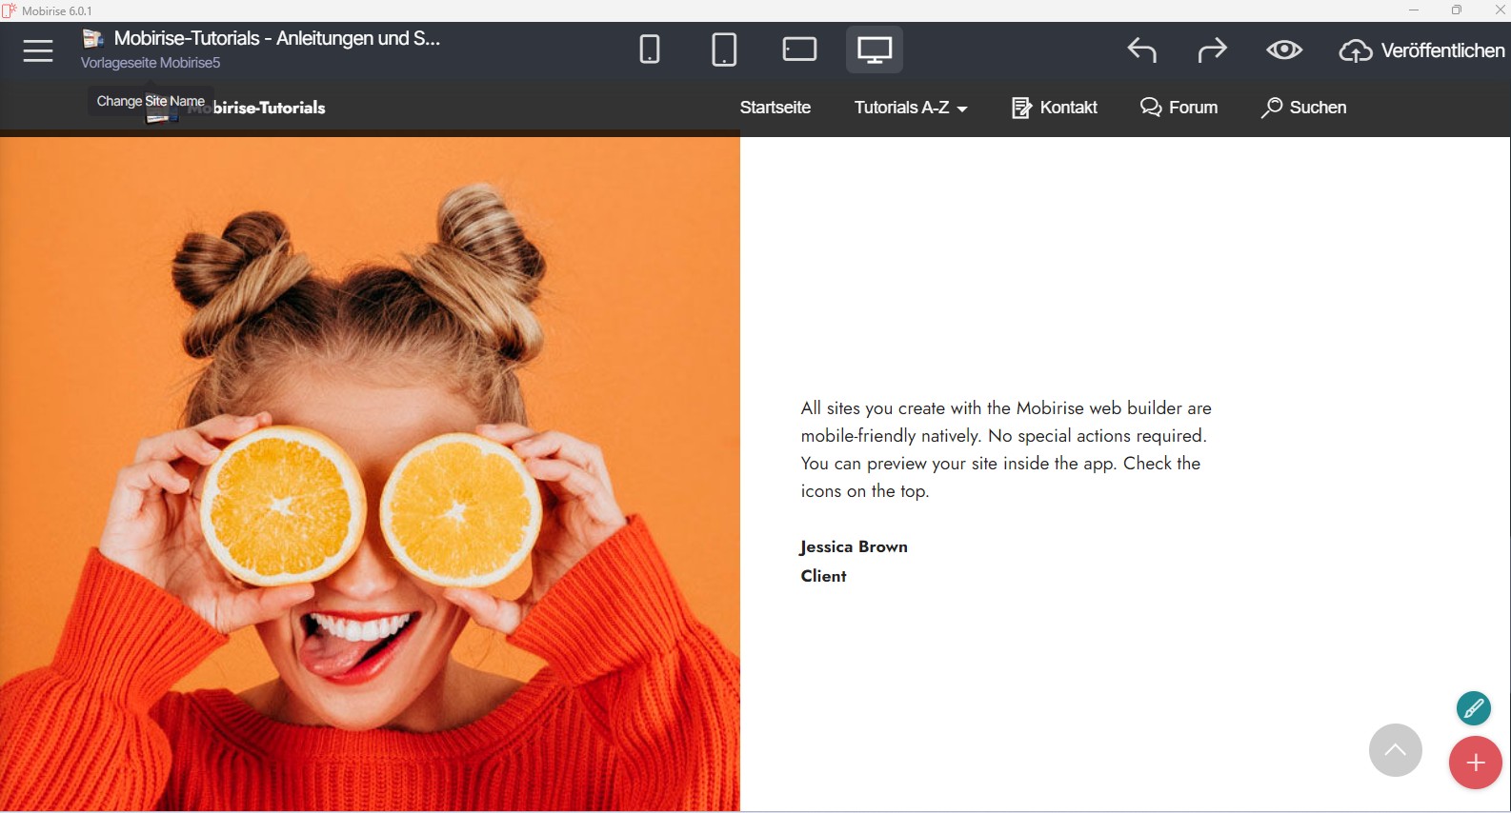
Task: Undo the last action
Action: coord(1141,50)
